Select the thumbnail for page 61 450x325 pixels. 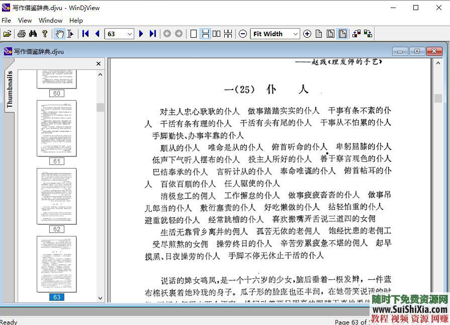coord(56,128)
